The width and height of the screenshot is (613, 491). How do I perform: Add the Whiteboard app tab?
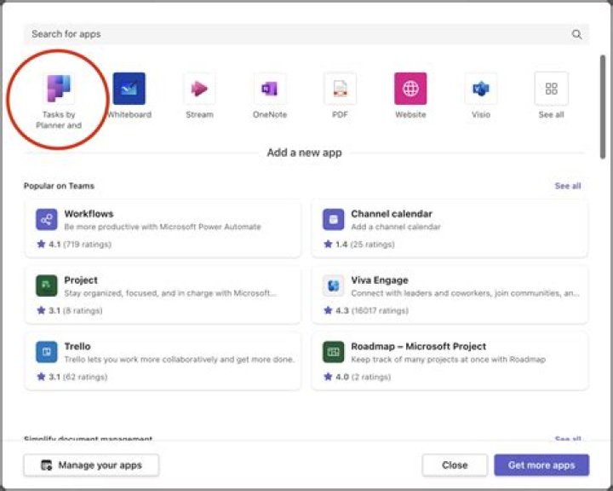(x=129, y=89)
